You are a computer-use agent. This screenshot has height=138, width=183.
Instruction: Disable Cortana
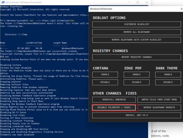pos(105,82)
